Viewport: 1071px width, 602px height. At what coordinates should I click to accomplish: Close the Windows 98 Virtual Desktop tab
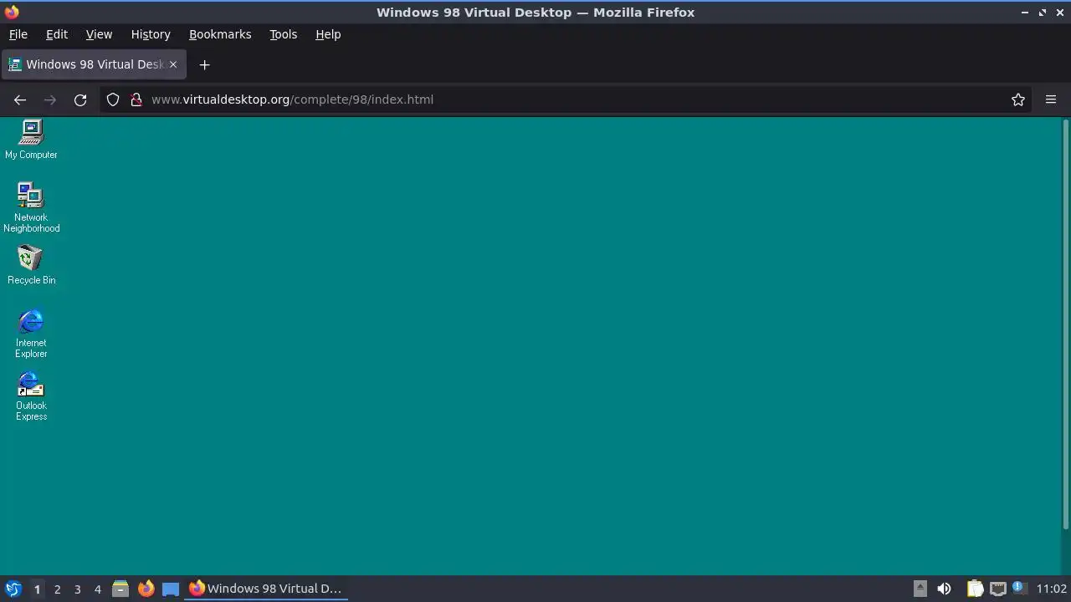point(173,64)
